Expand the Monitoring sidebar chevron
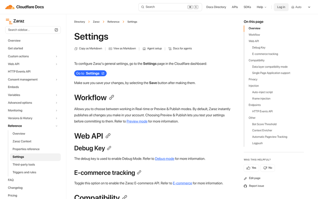The image size is (318, 199). [x=56, y=110]
